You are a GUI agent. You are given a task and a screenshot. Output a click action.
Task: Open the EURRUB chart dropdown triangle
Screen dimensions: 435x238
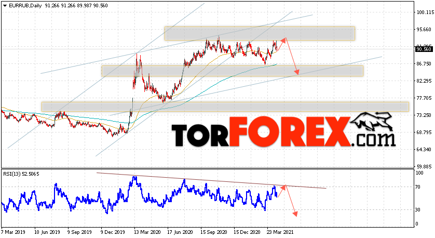point(5,6)
